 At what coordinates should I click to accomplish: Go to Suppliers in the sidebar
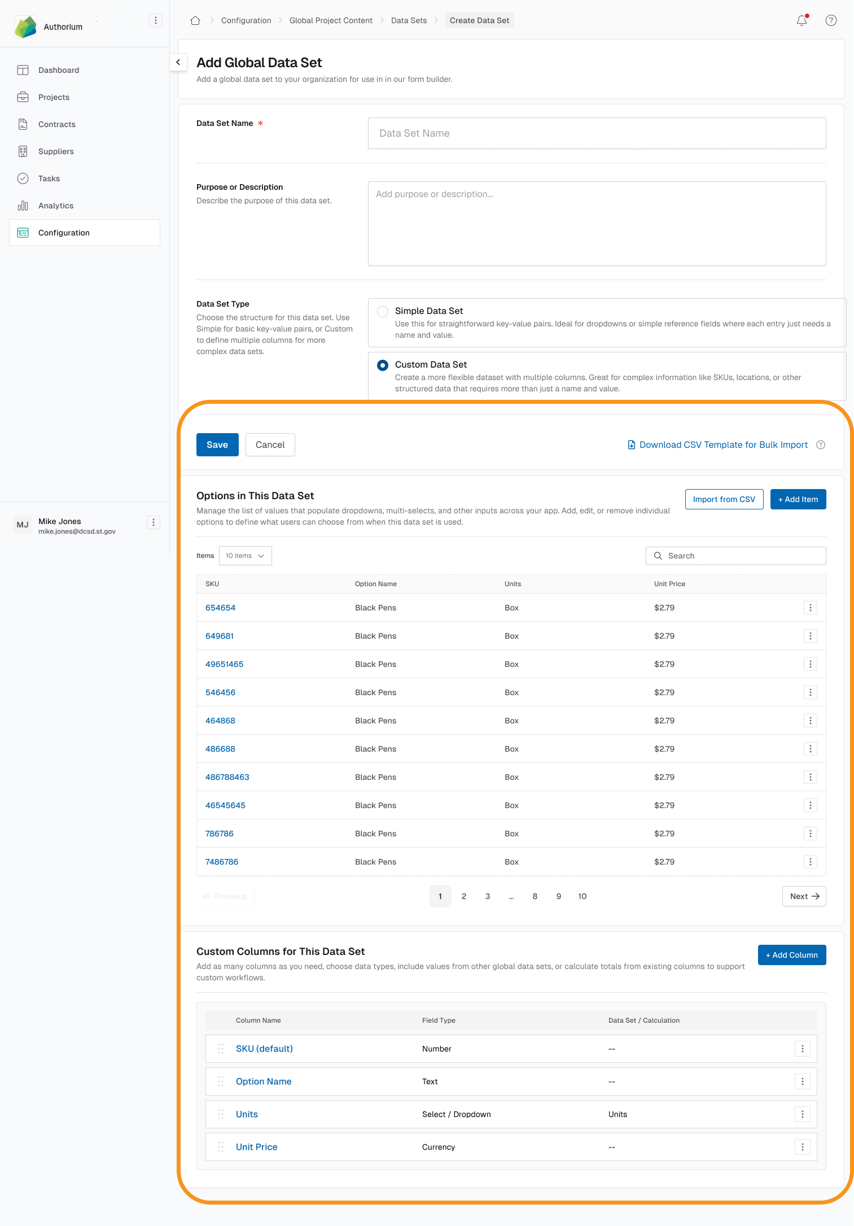56,151
